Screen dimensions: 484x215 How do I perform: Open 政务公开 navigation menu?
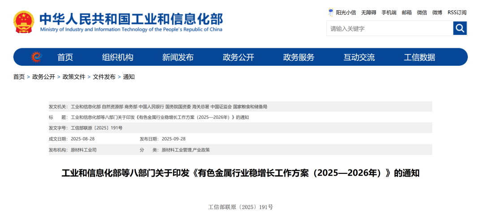[238, 57]
